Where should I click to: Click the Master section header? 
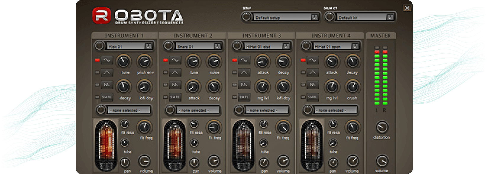[x=381, y=36]
